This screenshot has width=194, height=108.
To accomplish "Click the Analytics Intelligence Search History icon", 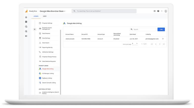I will 40,93.
